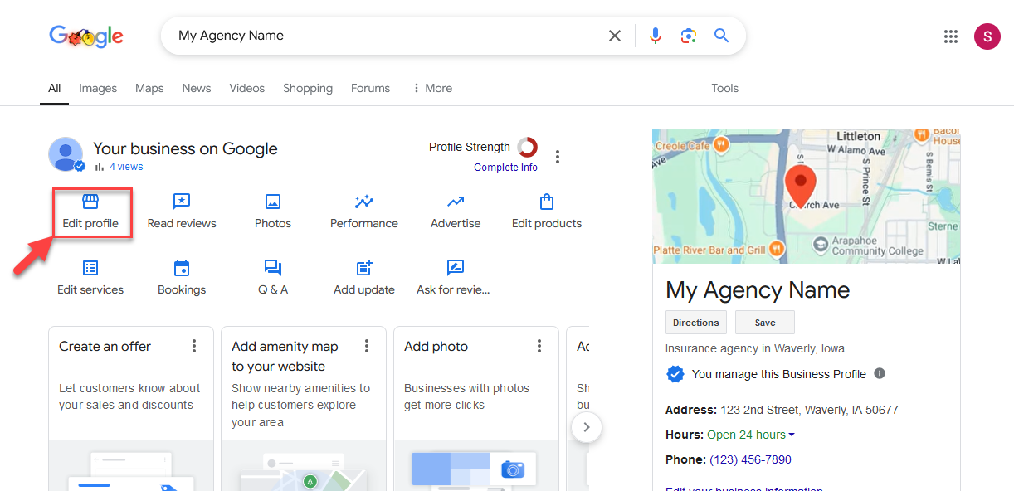1014x491 pixels.
Task: Select the All results tab
Action: (x=54, y=88)
